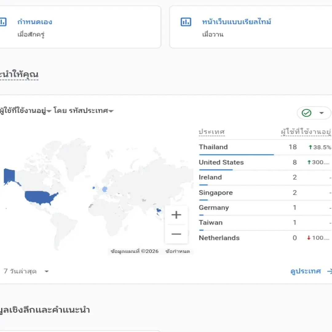332x332 pixels.
Task: Open the 7 วันล่าสุด date range dropdown
Action: pyautogui.click(x=26, y=271)
